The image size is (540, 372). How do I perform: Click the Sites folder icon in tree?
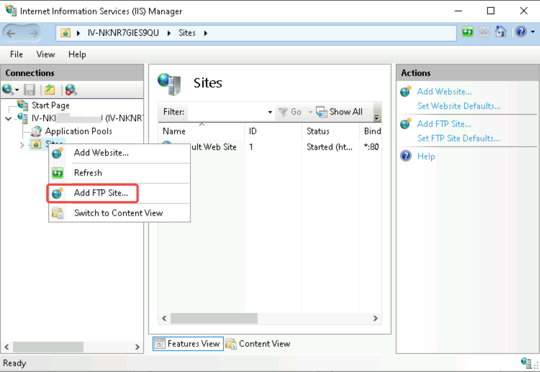point(36,144)
